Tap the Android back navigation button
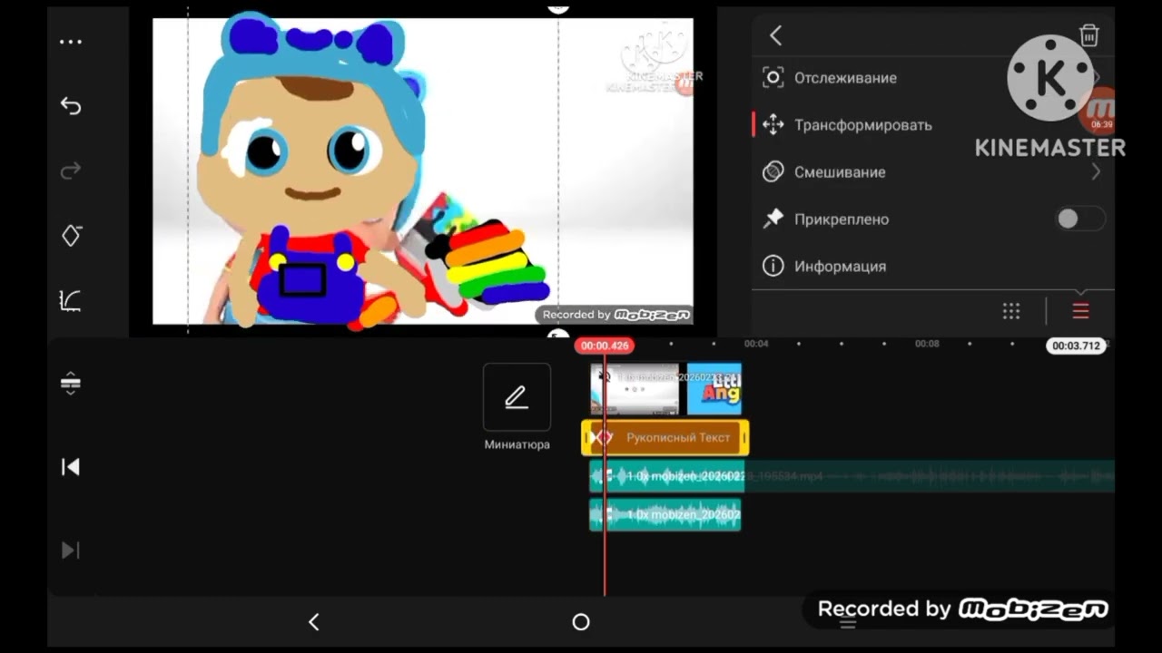 click(x=314, y=622)
